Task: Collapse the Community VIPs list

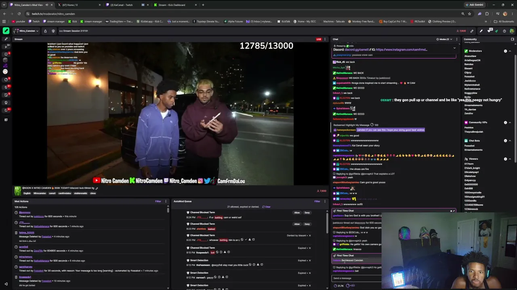Action: [510, 122]
